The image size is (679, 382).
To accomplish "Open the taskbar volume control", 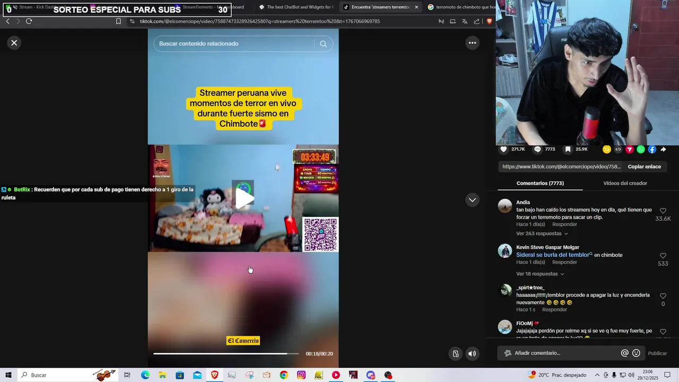I will coord(631,375).
